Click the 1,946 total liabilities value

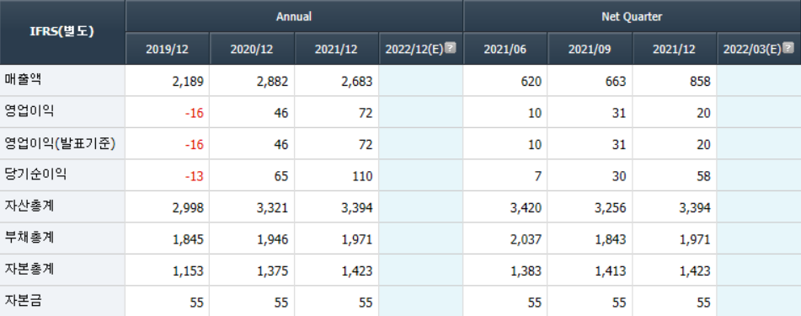click(273, 240)
